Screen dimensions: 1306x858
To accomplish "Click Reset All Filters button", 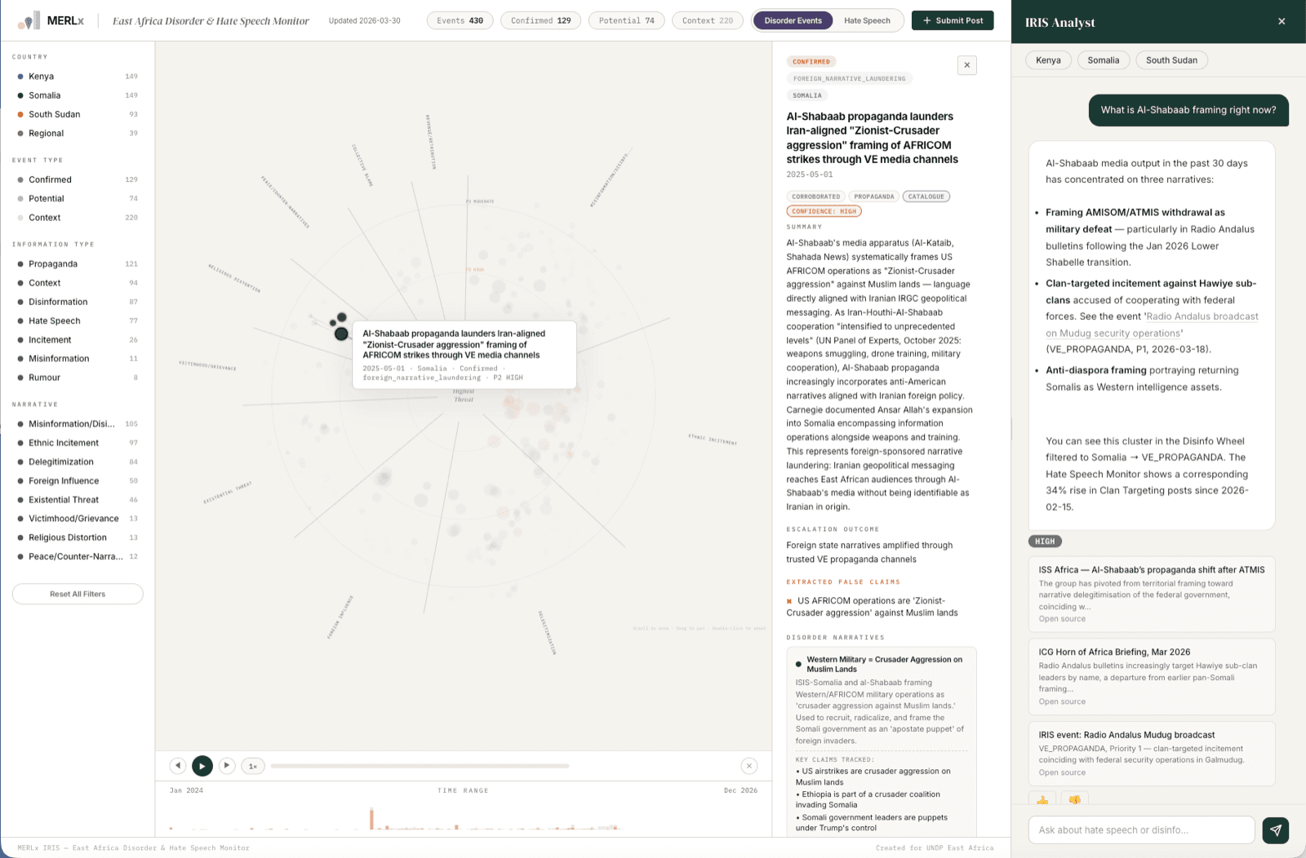I will tap(78, 595).
